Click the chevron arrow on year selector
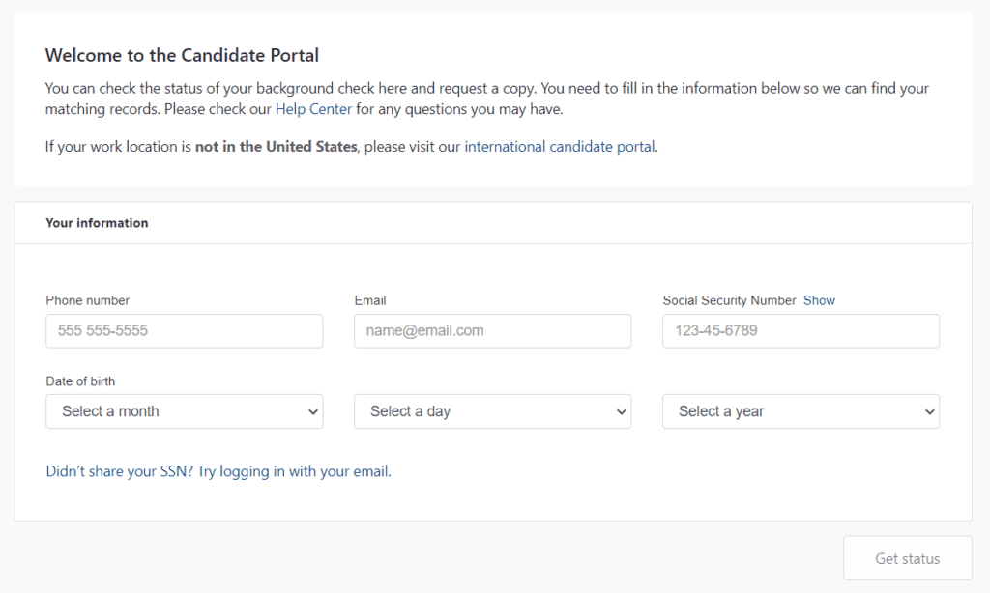 click(x=929, y=412)
